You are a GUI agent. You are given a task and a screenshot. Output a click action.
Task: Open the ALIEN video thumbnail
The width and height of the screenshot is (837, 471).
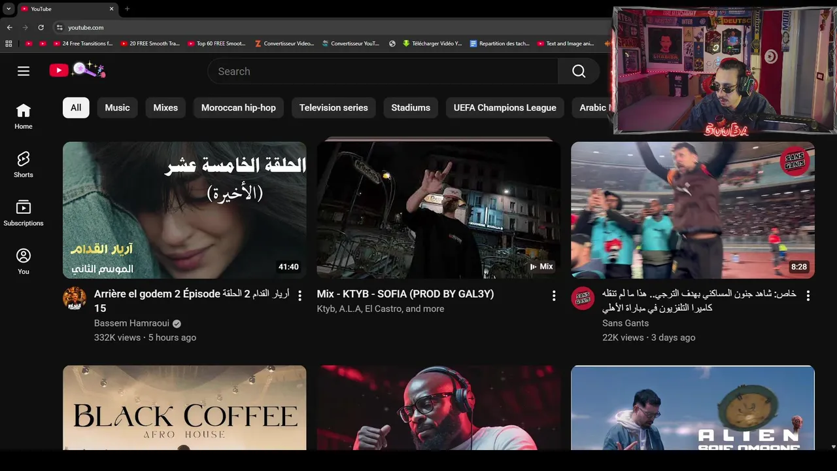pyautogui.click(x=692, y=408)
